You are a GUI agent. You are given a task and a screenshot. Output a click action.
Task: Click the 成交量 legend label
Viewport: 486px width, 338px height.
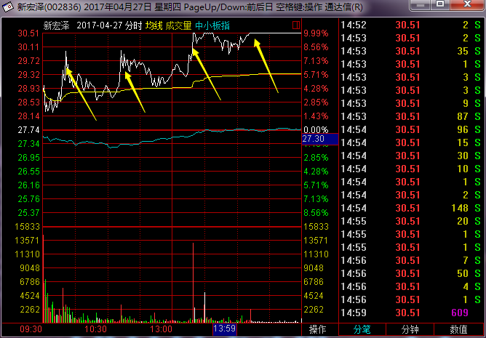[x=178, y=25]
